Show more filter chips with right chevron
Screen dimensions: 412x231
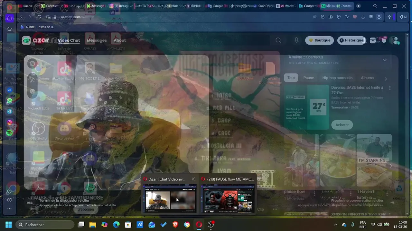pyautogui.click(x=386, y=79)
